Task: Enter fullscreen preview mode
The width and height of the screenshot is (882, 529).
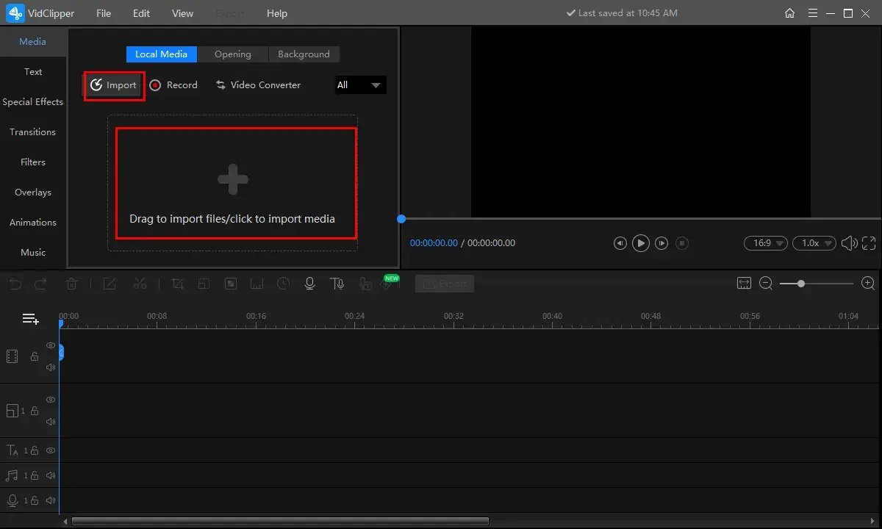Action: click(869, 243)
